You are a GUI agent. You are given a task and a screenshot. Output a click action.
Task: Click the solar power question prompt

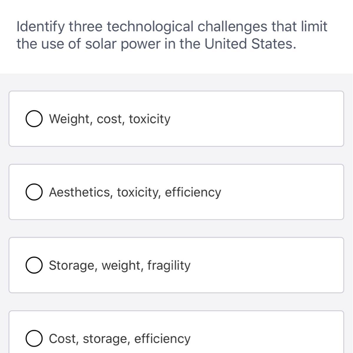[172, 35]
